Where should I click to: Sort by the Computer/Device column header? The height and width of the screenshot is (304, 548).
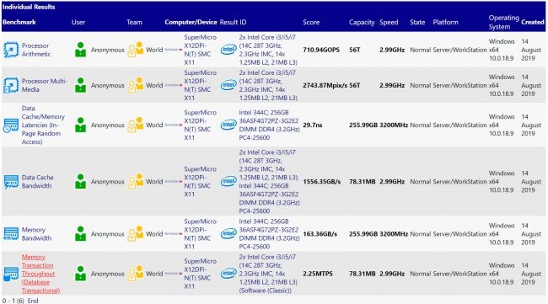[x=191, y=22]
